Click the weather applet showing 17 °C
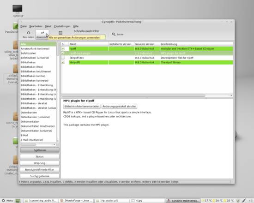254x203 pixels. click(207, 201)
